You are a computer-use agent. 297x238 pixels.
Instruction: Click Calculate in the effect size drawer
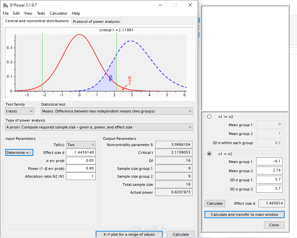coord(215,203)
